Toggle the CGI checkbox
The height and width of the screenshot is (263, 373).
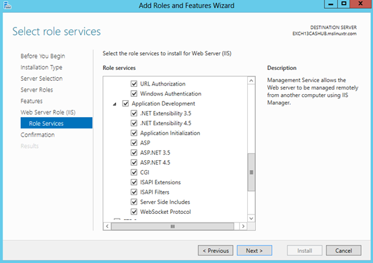point(134,172)
